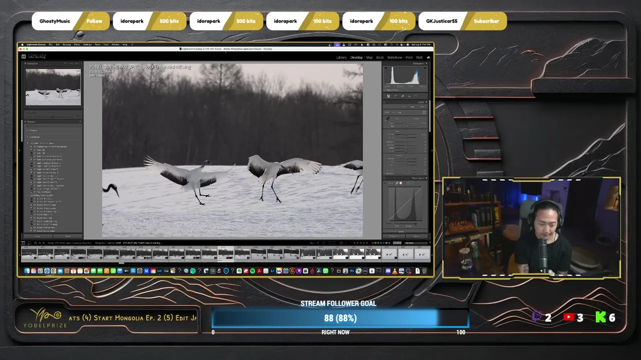
Task: Click the B&W treatment button
Action: pos(413,106)
